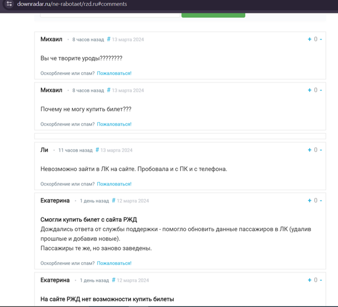Click Пожаловаться under "Почему не могу купить билет"
The image size is (338, 307).
point(114,124)
